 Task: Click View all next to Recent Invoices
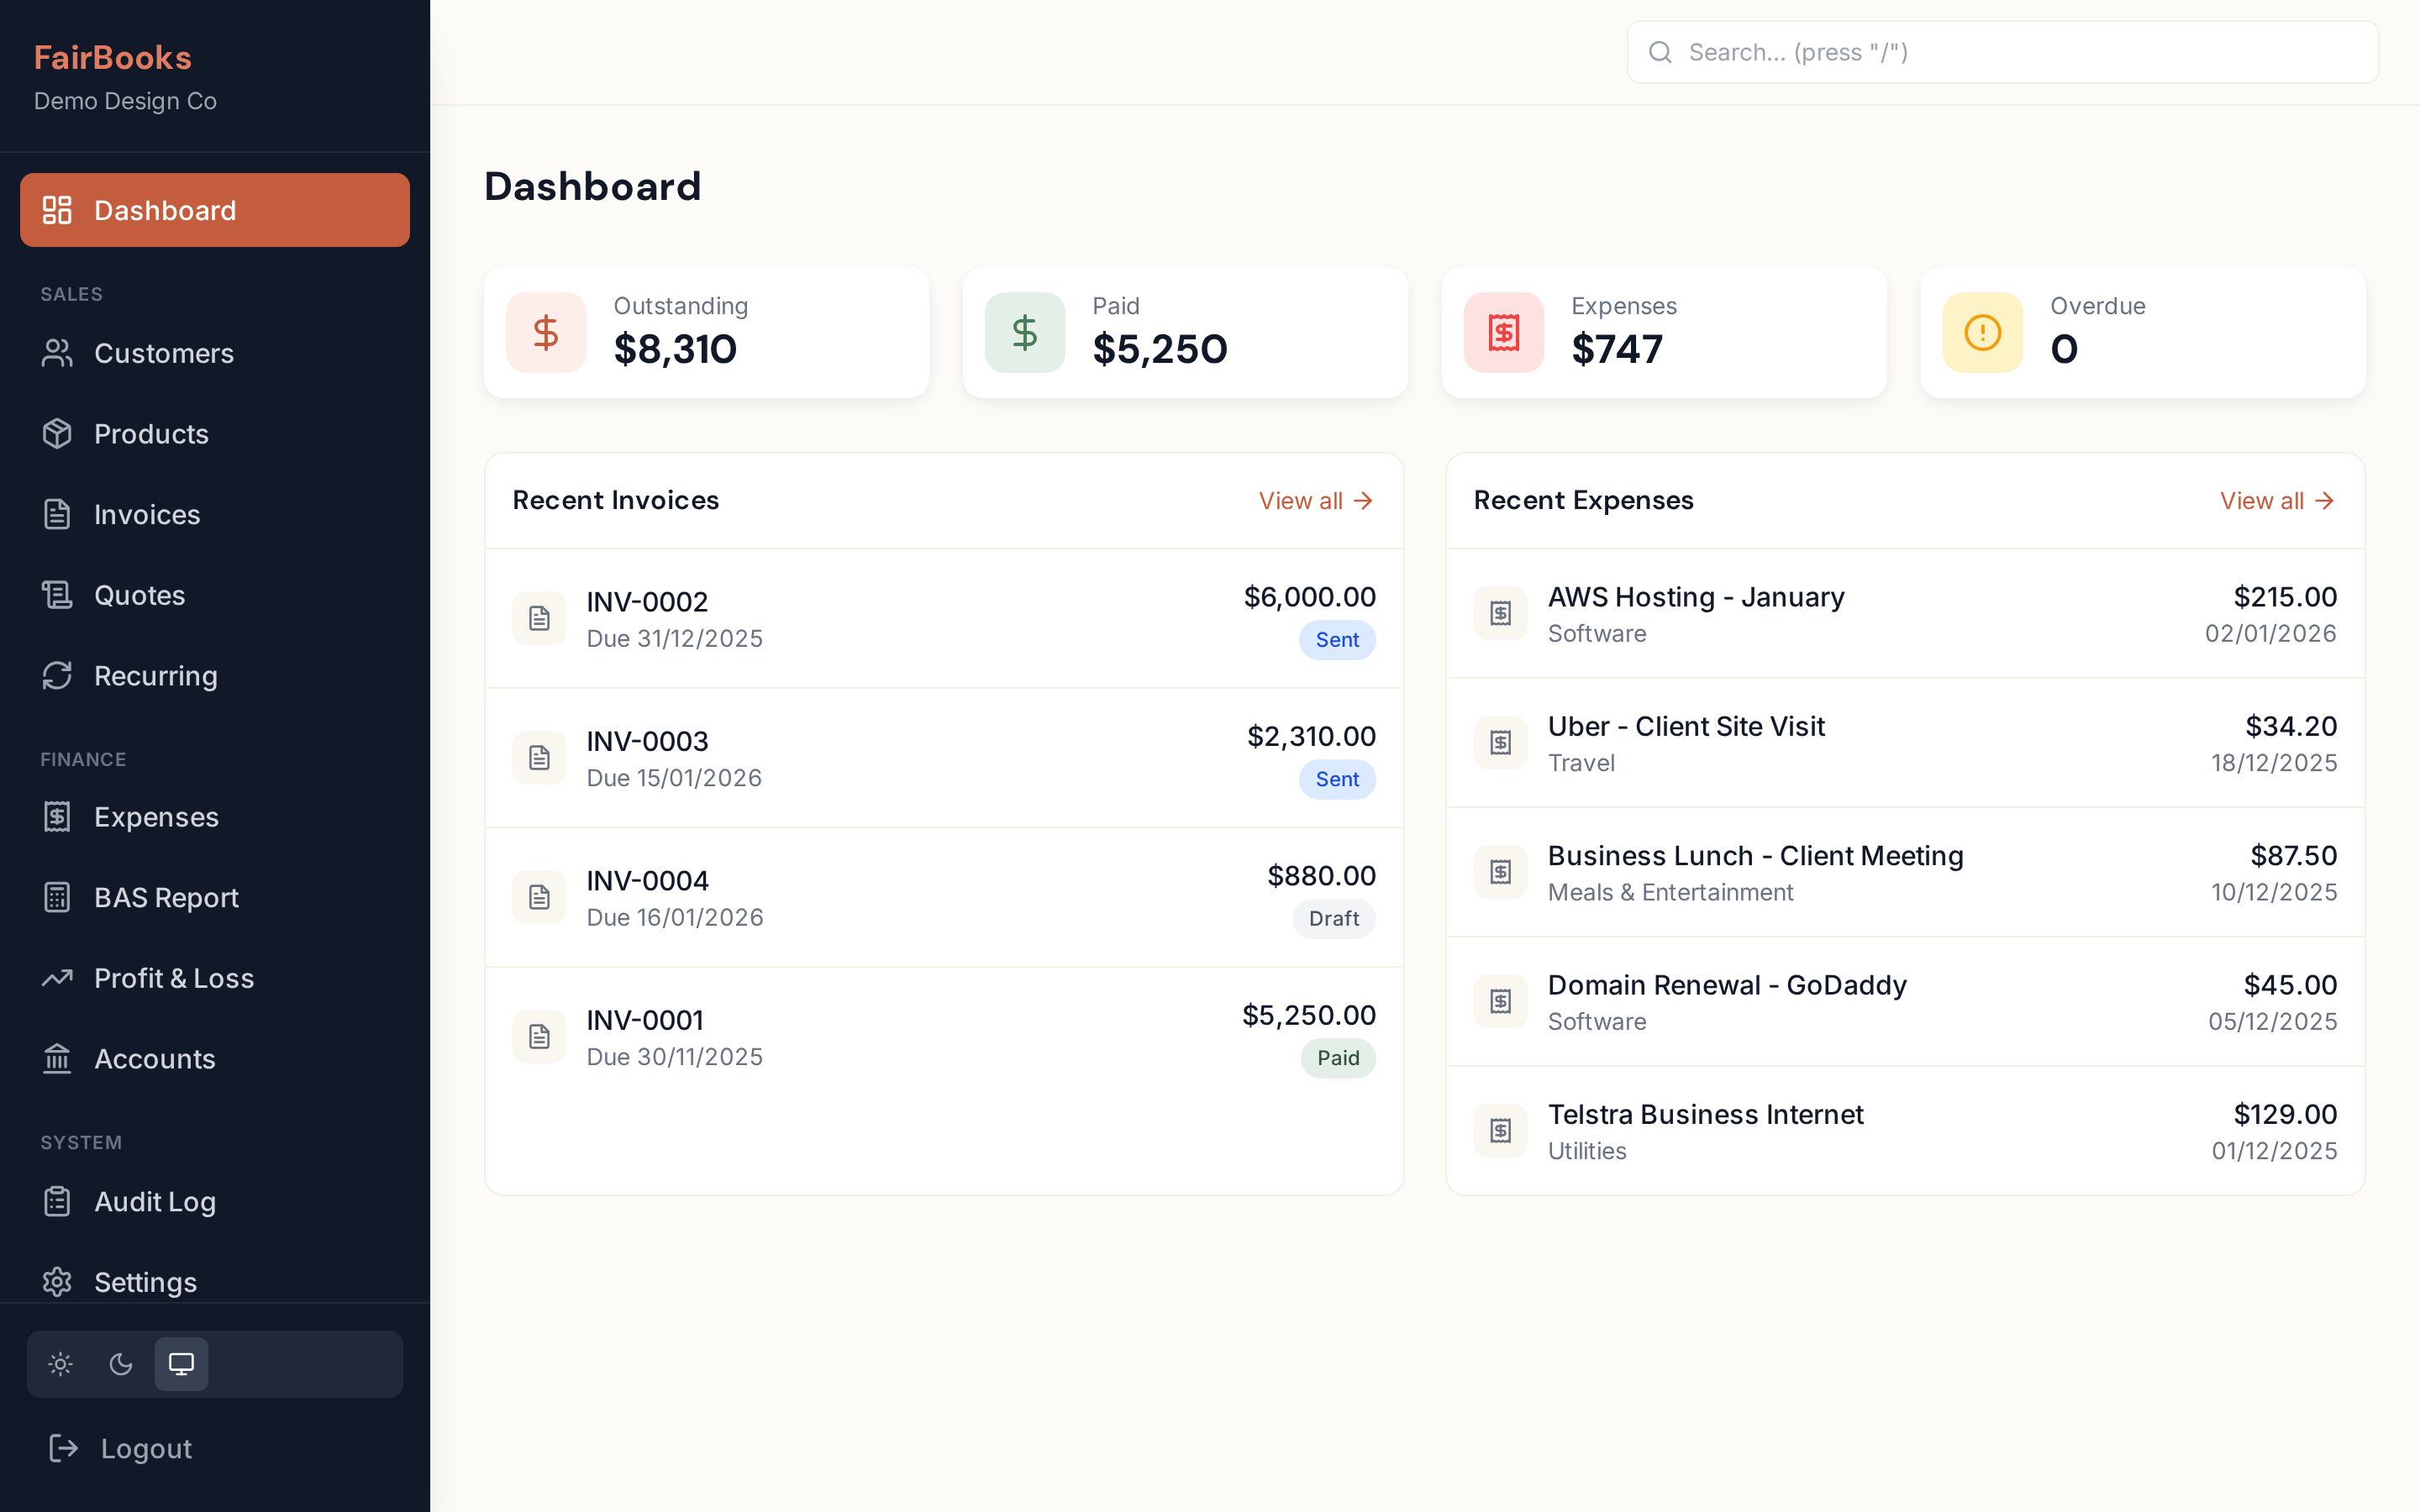click(x=1314, y=500)
